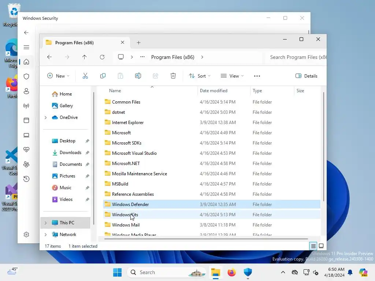The height and width of the screenshot is (281, 375).
Task: Open Firefox from the taskbar
Action: [x=231, y=272]
